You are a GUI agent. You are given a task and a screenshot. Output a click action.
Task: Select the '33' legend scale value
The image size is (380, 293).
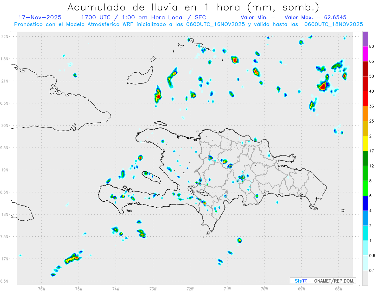[372, 106]
